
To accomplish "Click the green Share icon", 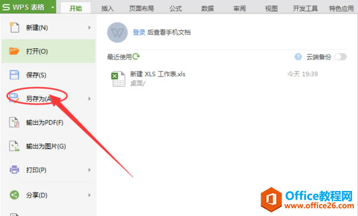I will coord(14,195).
